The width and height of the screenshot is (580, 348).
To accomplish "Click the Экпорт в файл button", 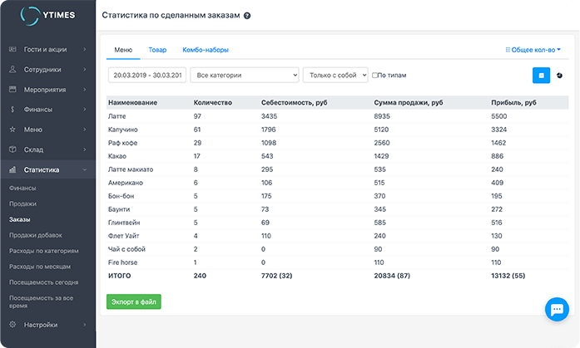I will (133, 301).
